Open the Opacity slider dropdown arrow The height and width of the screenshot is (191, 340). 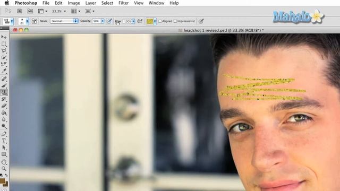tap(103, 21)
